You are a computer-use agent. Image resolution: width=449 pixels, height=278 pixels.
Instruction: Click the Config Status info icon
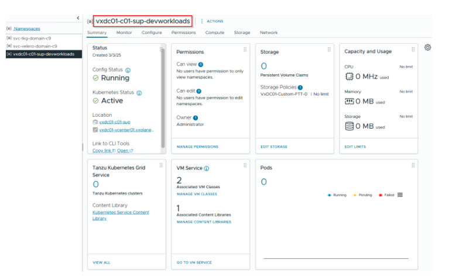[128, 70]
